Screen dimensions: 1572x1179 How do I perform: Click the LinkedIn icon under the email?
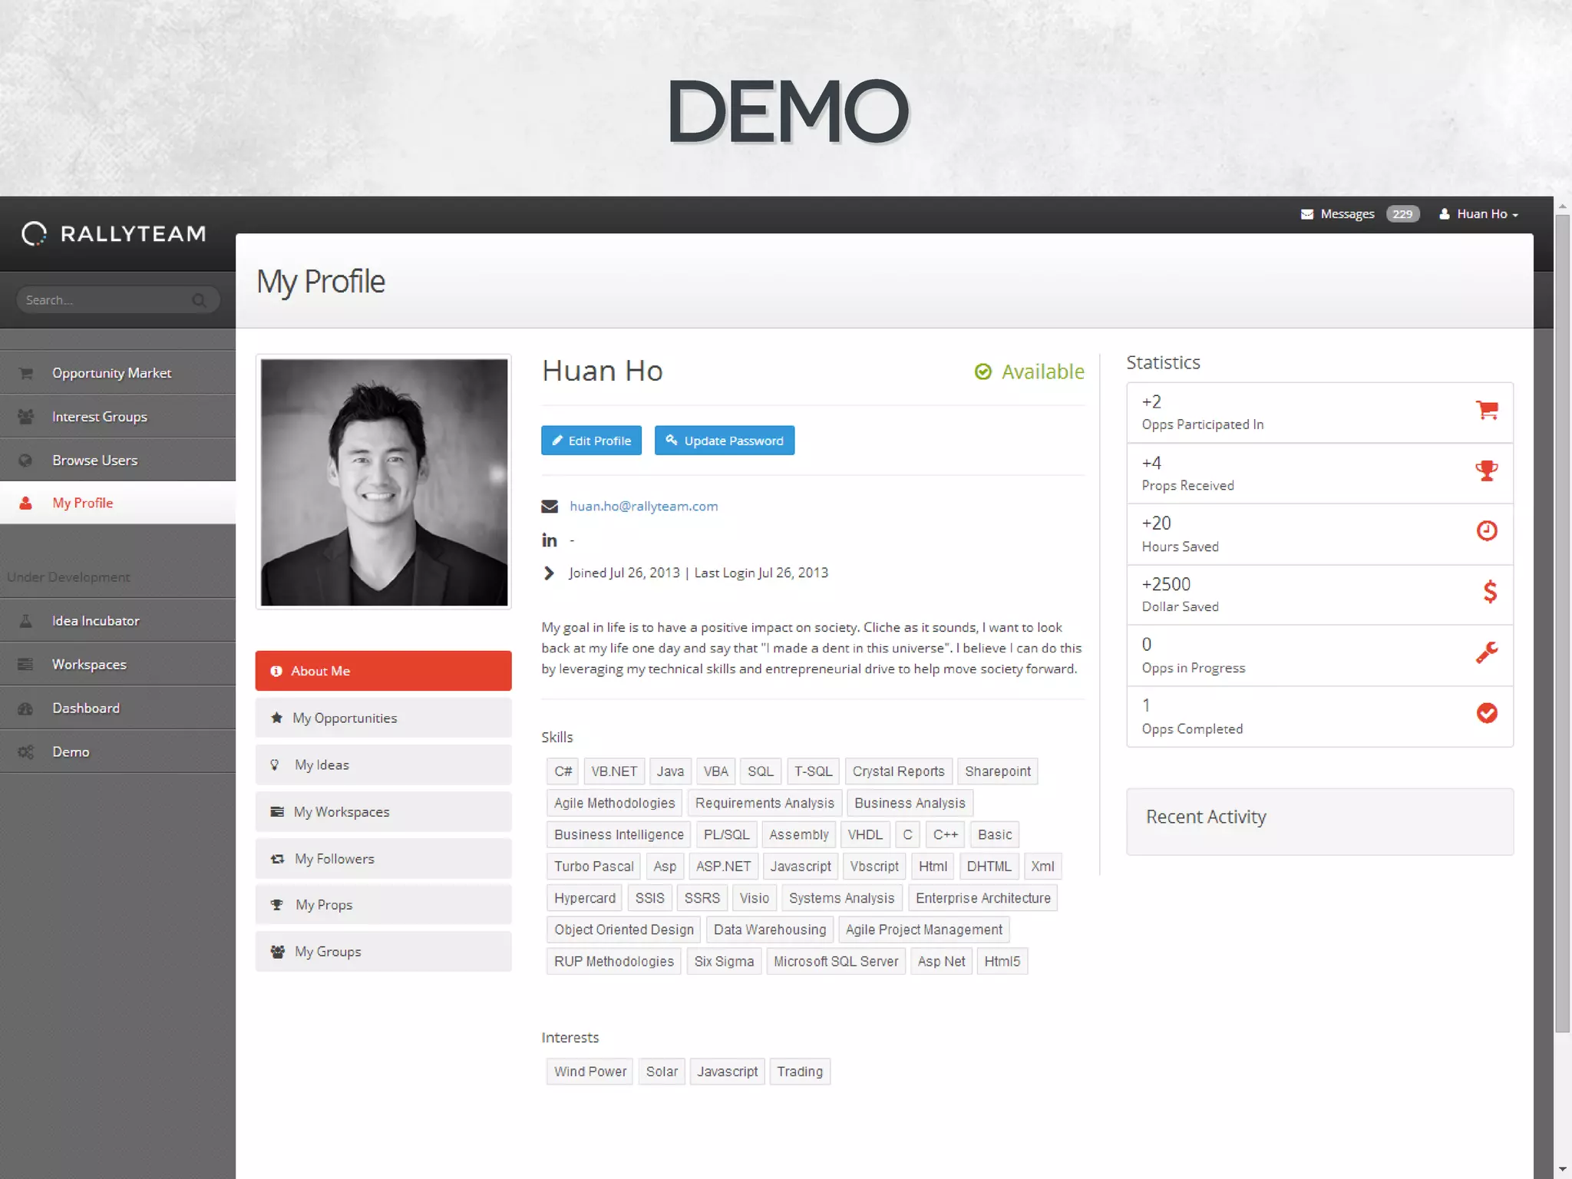(x=550, y=540)
